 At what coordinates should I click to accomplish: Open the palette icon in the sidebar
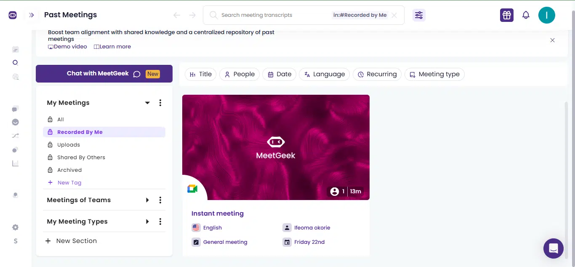point(16,77)
